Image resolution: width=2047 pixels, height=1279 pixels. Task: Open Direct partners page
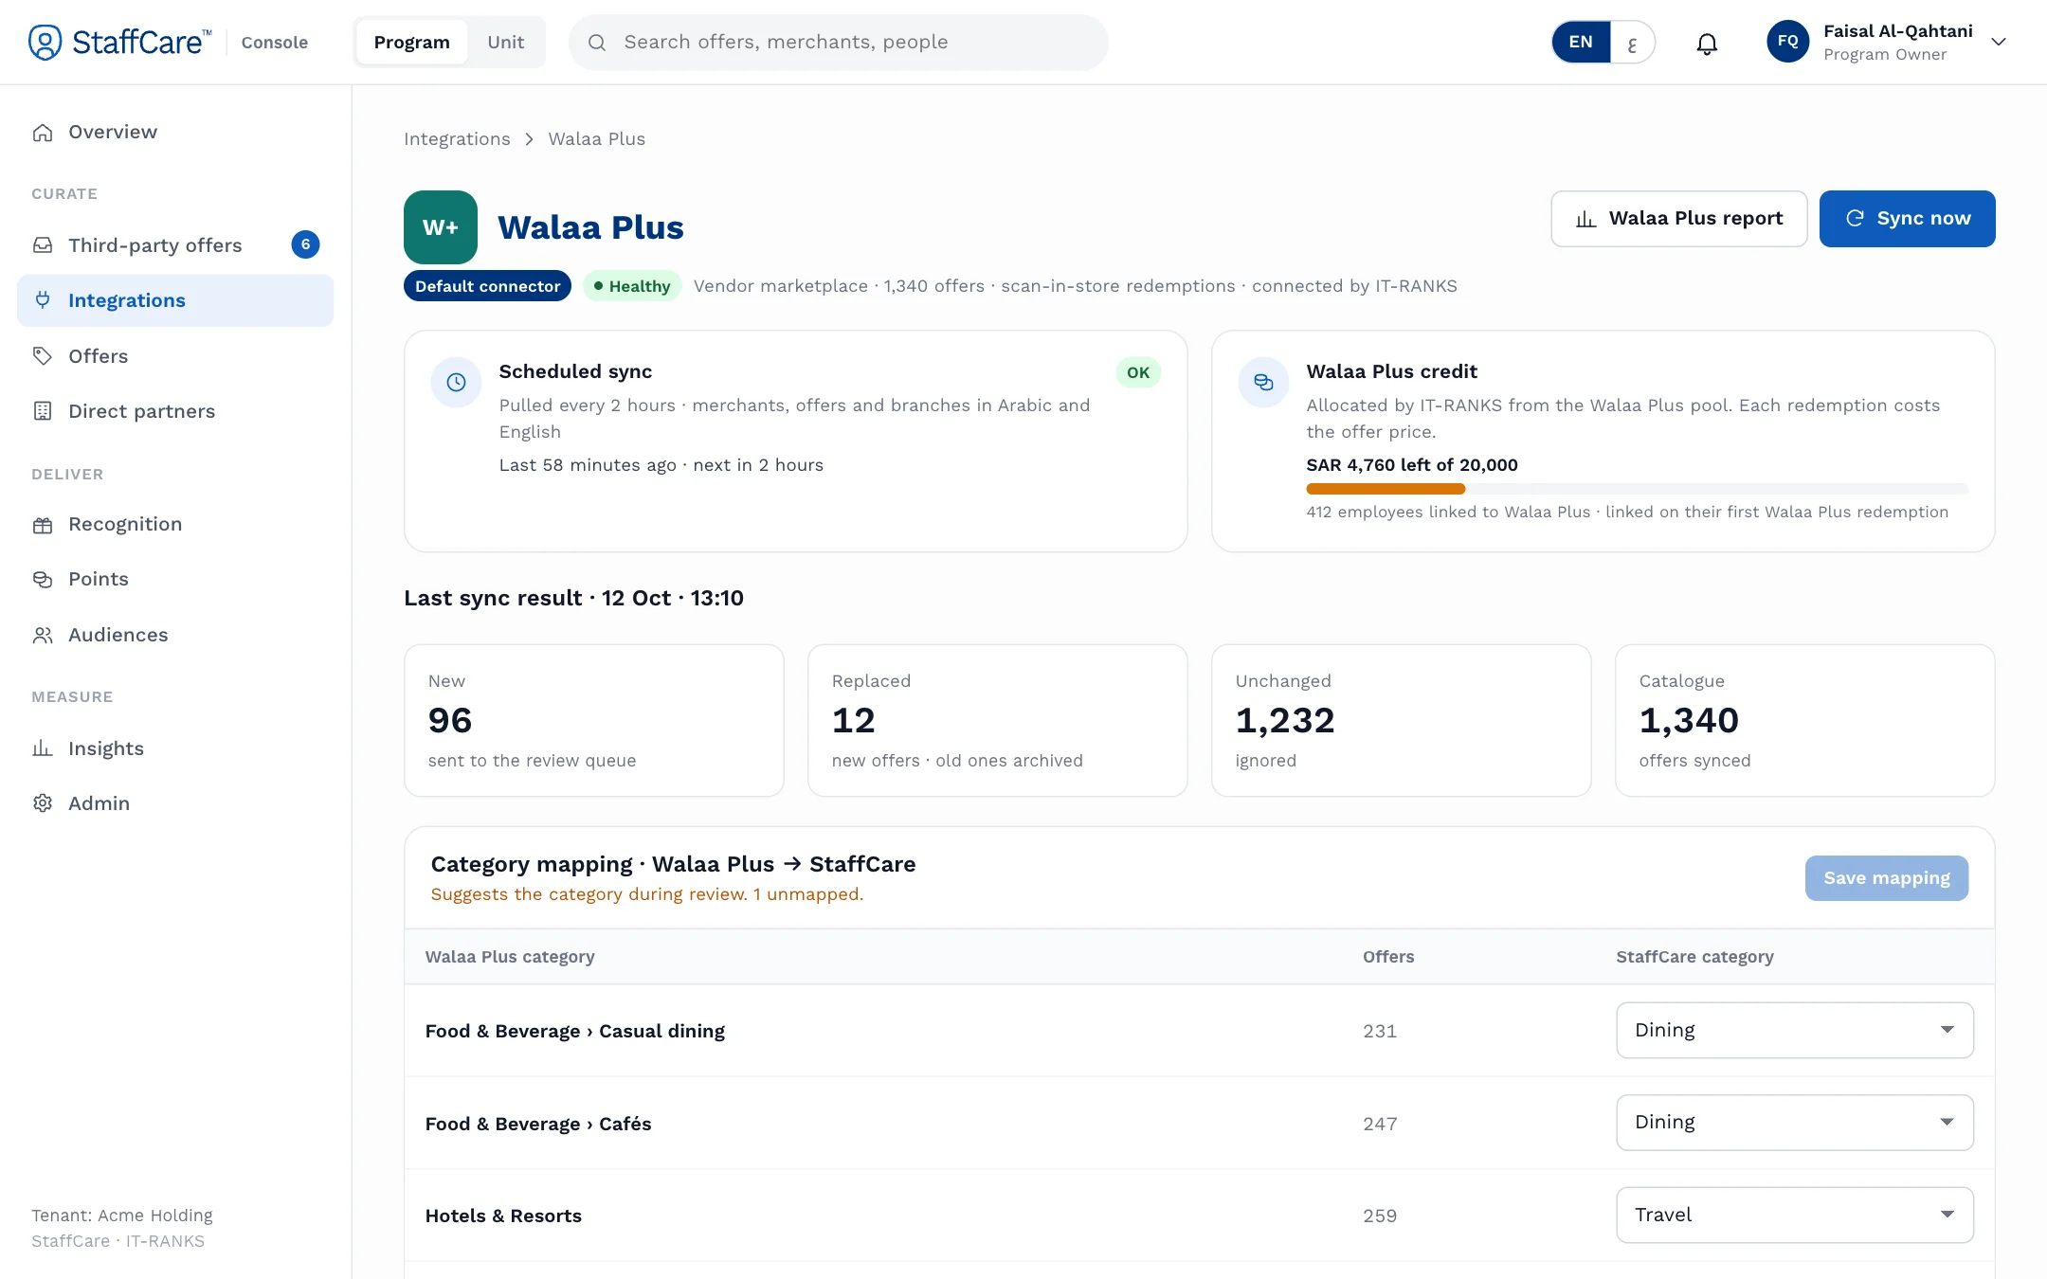tap(175, 411)
